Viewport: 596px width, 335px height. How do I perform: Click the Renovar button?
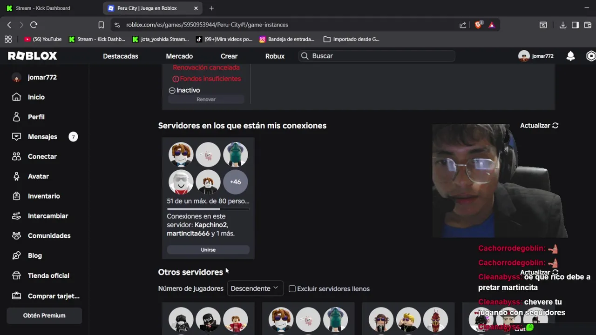(206, 99)
